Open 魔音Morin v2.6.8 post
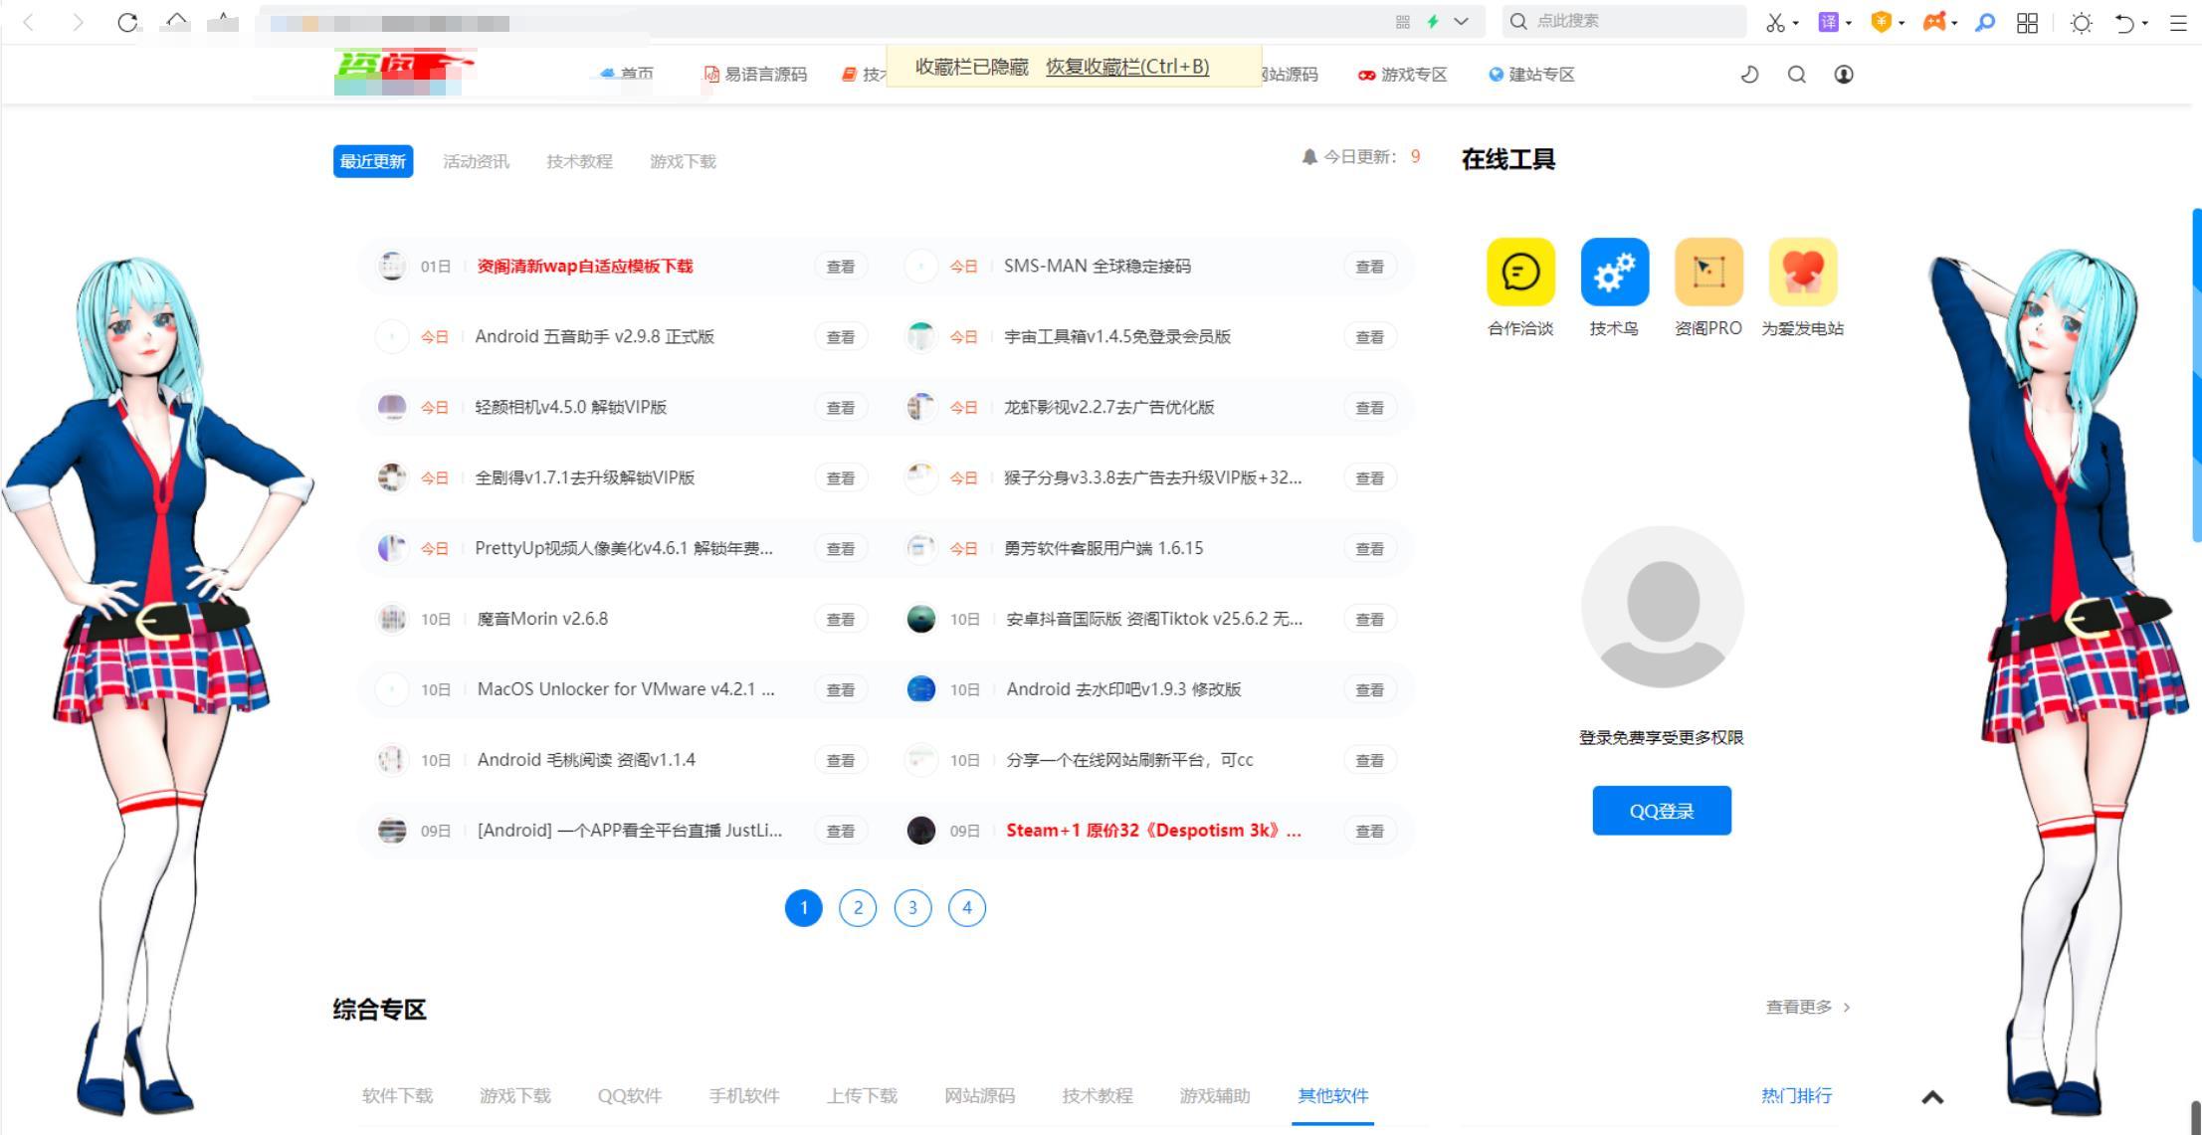Image resolution: width=2202 pixels, height=1135 pixels. tap(542, 619)
